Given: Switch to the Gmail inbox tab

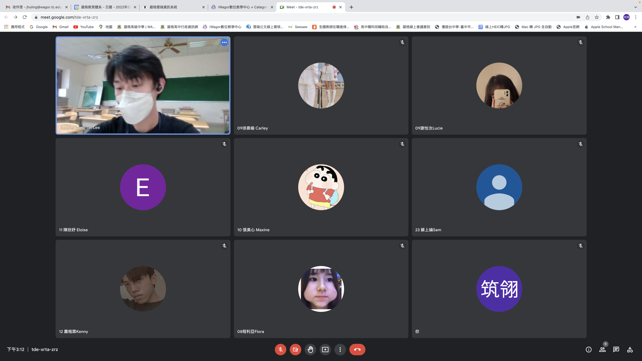Looking at the screenshot, I should click(x=37, y=7).
